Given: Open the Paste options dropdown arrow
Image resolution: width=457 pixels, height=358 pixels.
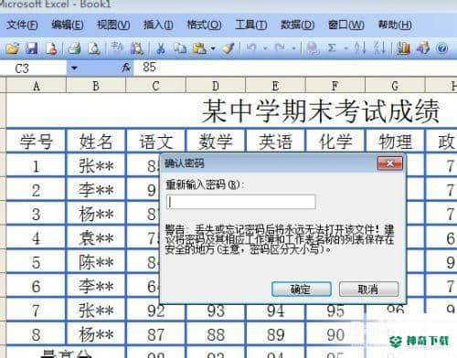Looking at the screenshot, I should click(x=213, y=48).
